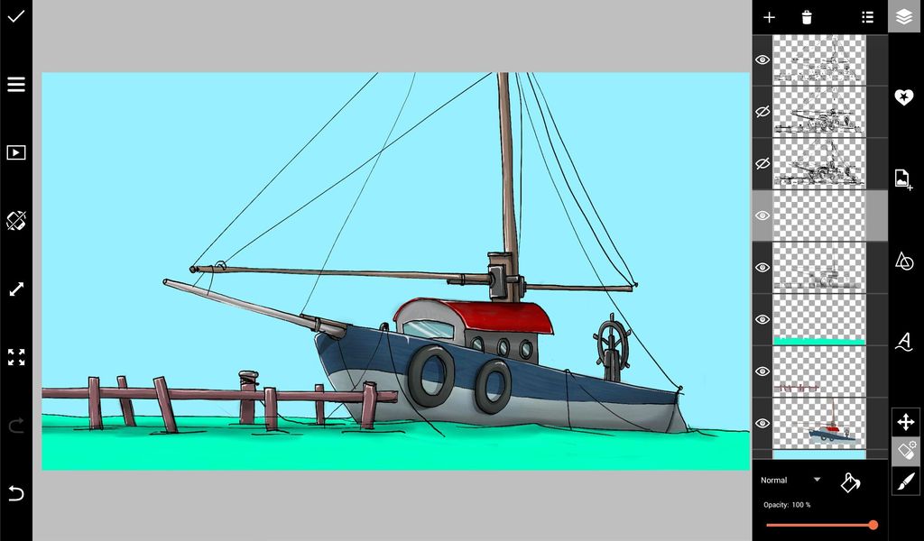
Task: Hide the teal water layer
Action: pos(762,319)
